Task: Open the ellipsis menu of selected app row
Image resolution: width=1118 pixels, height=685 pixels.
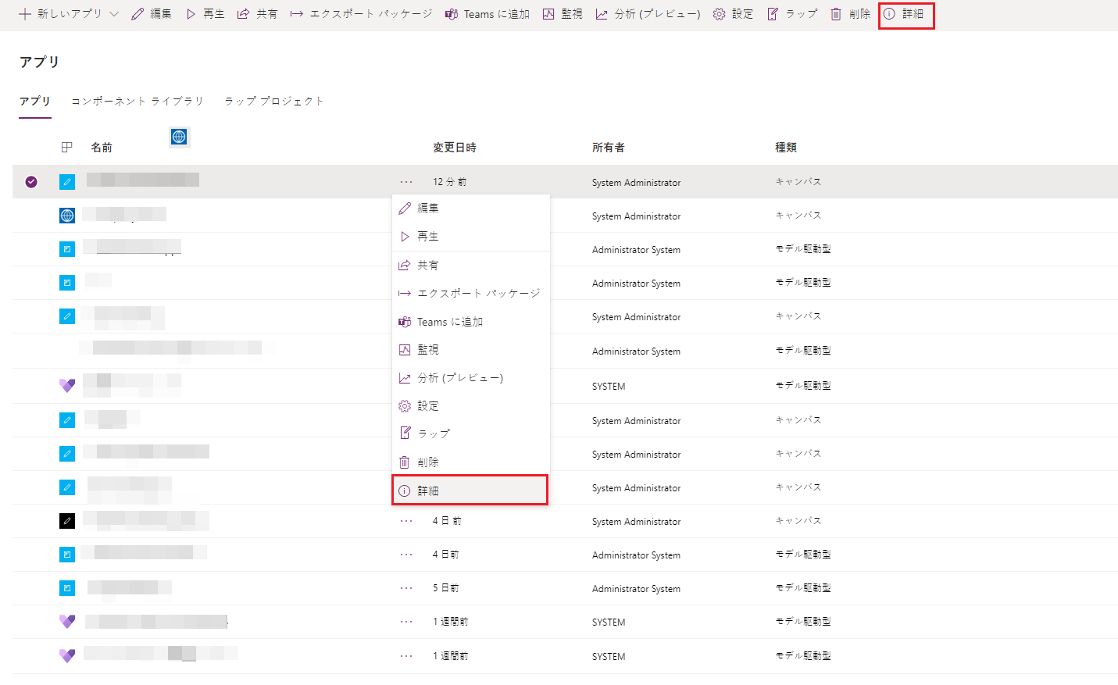Action: 406,182
